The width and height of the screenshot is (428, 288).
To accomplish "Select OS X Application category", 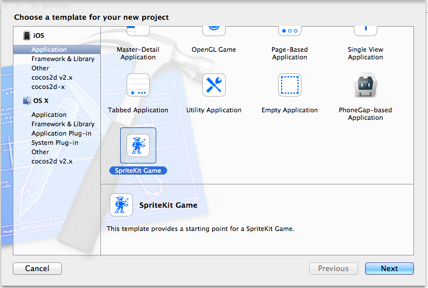I will click(49, 115).
